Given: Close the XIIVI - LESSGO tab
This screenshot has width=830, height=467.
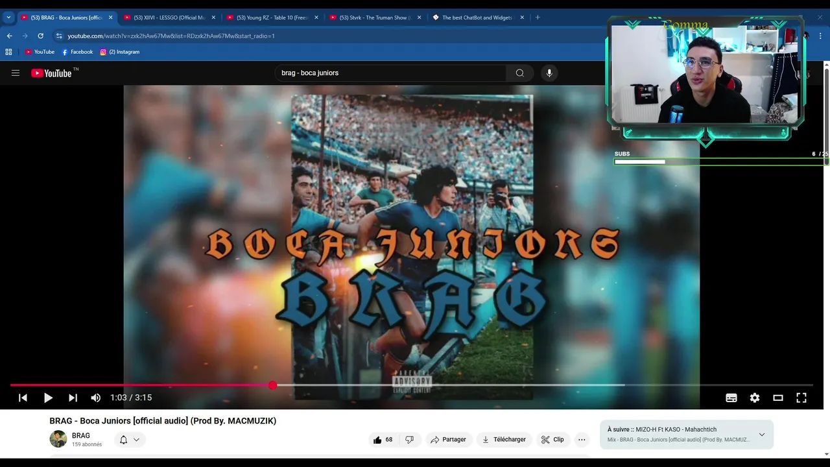Looking at the screenshot, I should click(213, 18).
